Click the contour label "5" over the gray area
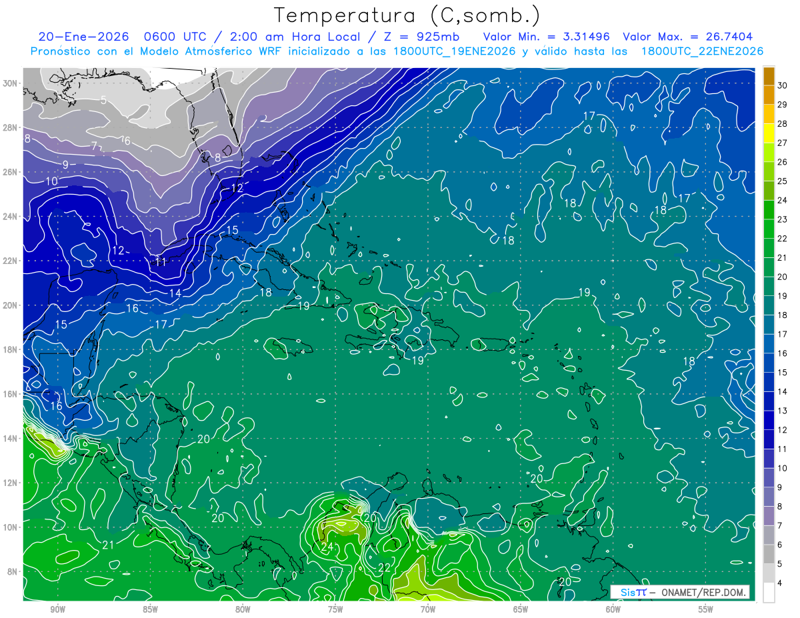This screenshot has height=618, width=800. pyautogui.click(x=103, y=101)
